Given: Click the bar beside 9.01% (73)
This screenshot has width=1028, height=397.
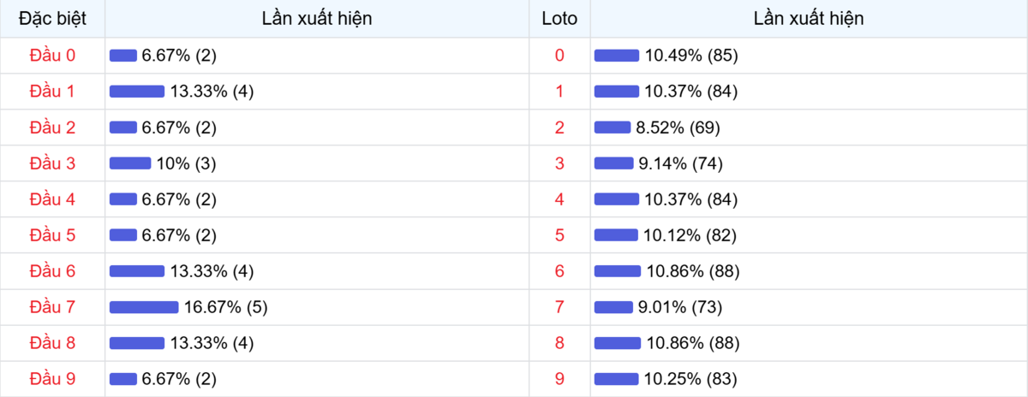Looking at the screenshot, I should (x=613, y=307).
